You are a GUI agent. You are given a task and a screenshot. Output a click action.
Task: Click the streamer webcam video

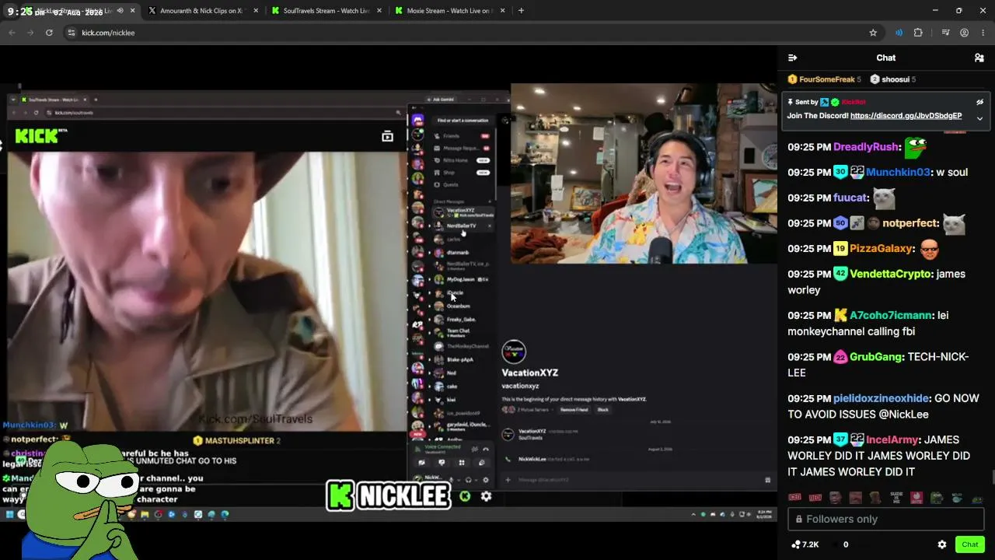click(644, 173)
